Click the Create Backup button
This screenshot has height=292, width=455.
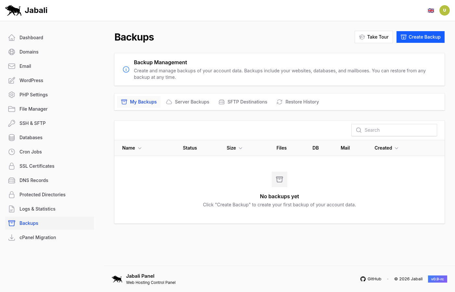(x=421, y=37)
